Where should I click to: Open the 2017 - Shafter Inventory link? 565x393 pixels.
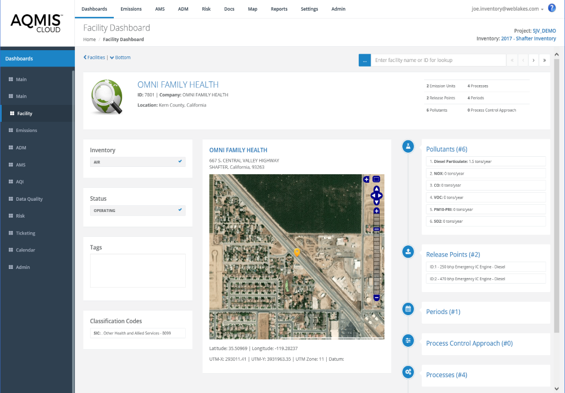pos(528,38)
